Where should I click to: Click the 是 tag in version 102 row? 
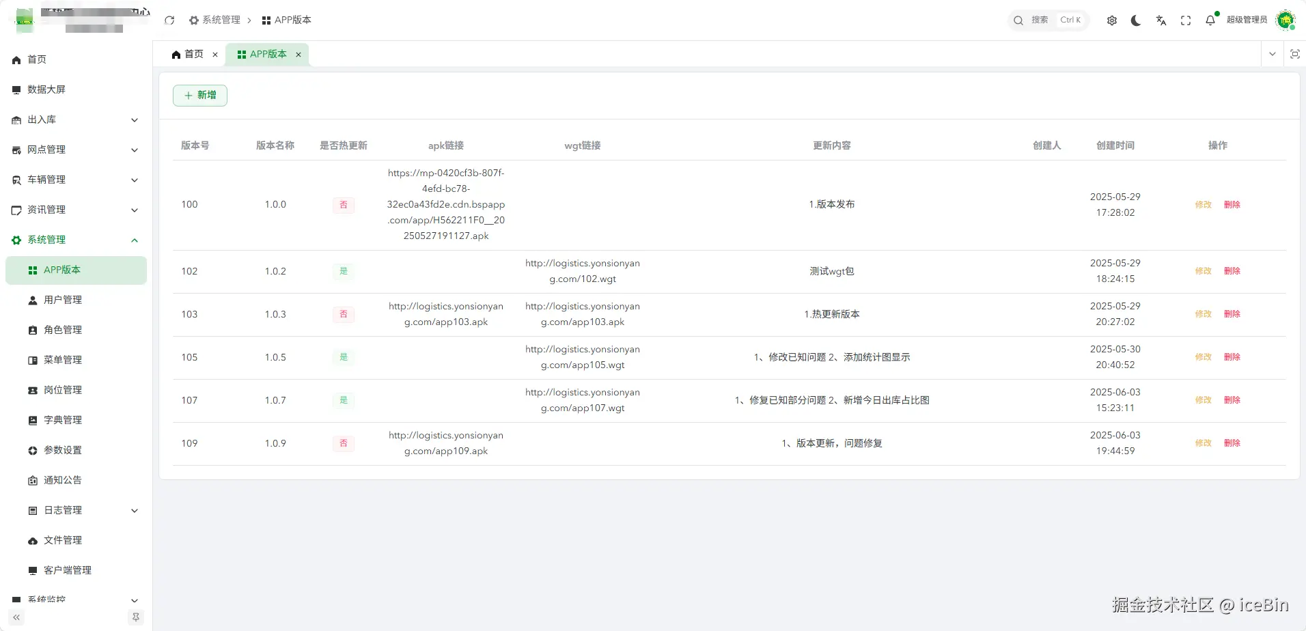coord(344,271)
